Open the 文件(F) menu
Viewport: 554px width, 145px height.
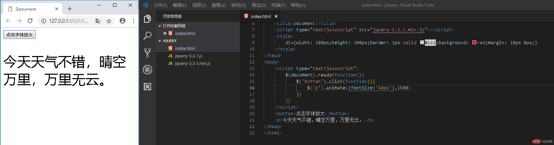(x=160, y=5)
